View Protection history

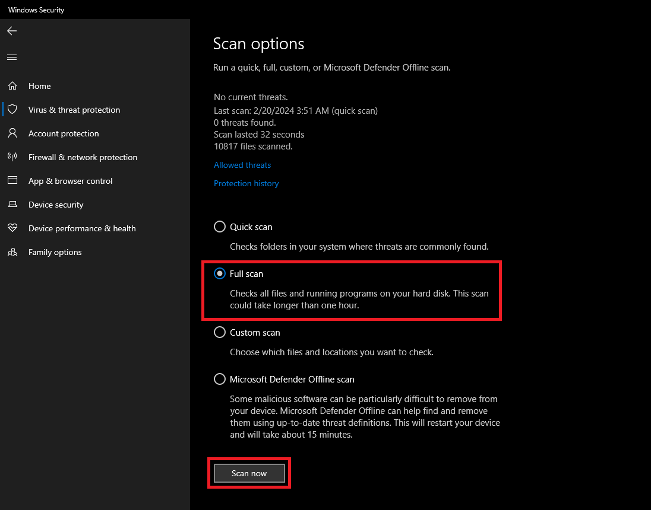click(246, 183)
